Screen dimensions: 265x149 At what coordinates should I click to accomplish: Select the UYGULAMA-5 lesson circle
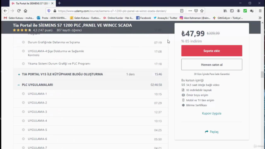point(23,130)
